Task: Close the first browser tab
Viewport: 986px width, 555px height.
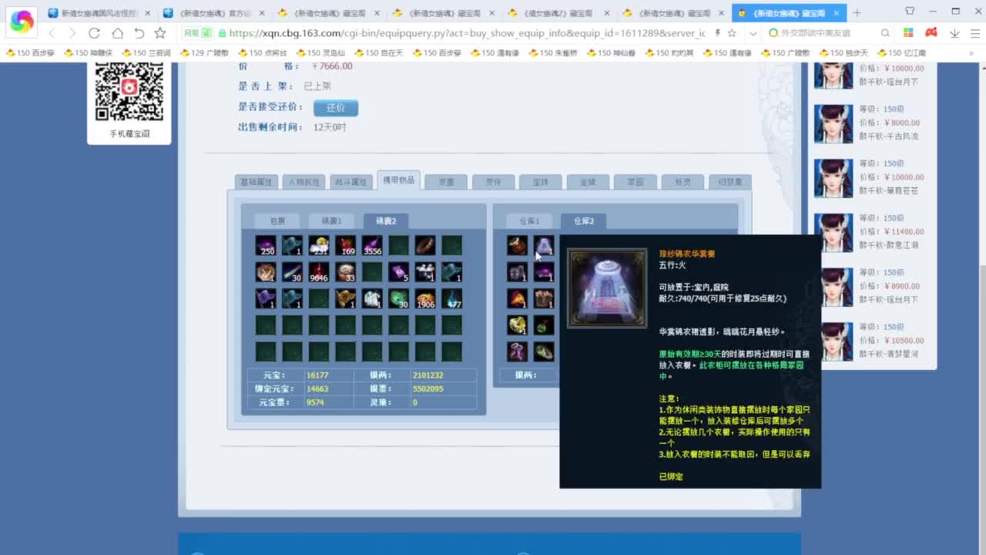Action: pos(147,13)
